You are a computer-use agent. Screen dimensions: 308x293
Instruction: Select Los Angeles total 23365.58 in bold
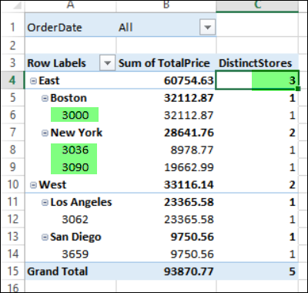pyautogui.click(x=189, y=202)
